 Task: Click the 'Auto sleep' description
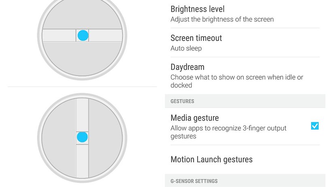(x=186, y=48)
